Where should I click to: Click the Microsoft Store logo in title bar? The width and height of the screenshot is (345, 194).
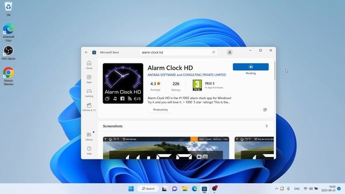pyautogui.click(x=94, y=52)
